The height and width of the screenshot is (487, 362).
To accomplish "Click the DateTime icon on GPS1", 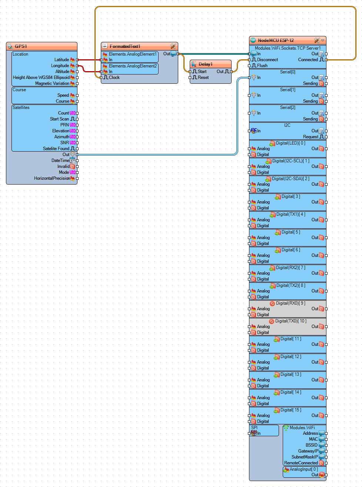I will pos(73,160).
